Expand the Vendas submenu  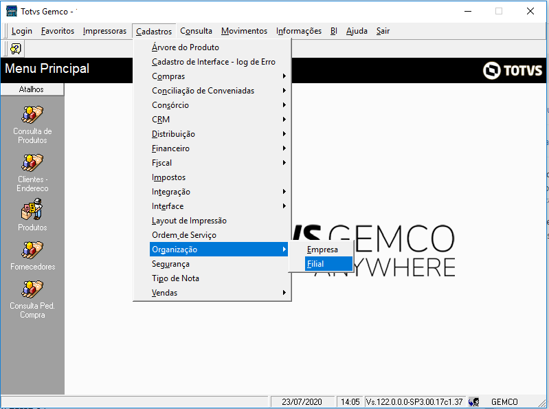click(x=219, y=293)
